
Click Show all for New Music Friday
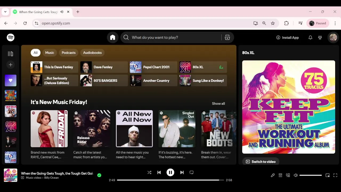[x=218, y=104]
